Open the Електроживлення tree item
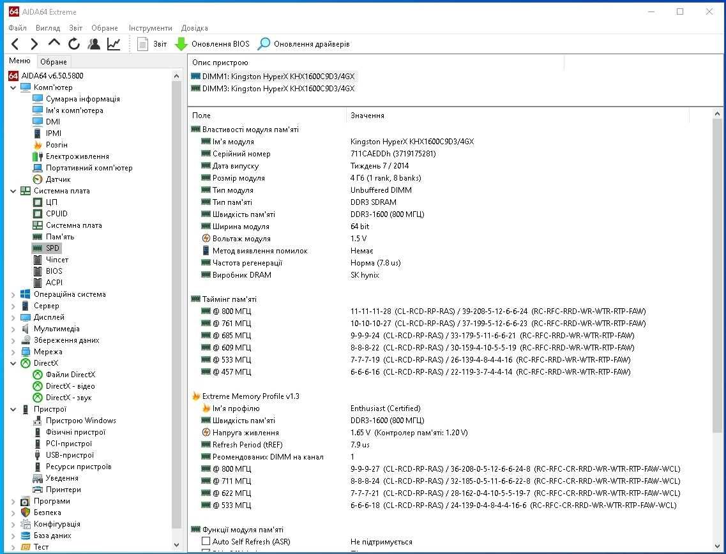 [x=77, y=156]
